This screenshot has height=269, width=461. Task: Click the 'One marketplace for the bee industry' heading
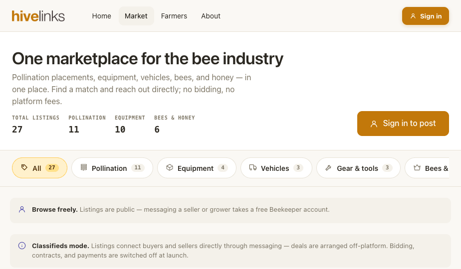(148, 58)
